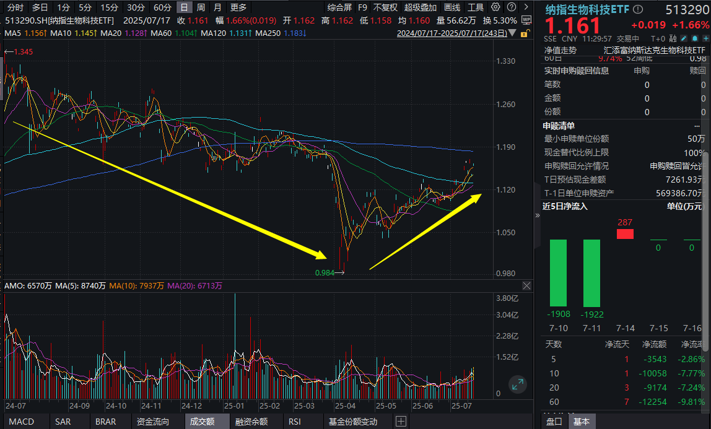Click the 超级叠加 overlay button
Viewport: 711px width, 429px height.
pyautogui.click(x=419, y=7)
